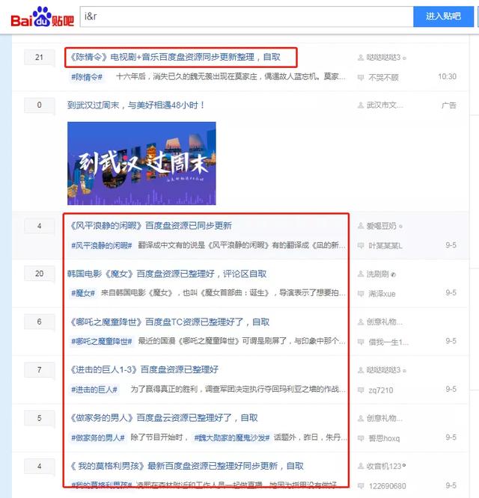Open the 《进击的巨人1-3》 thread title

tap(144, 369)
